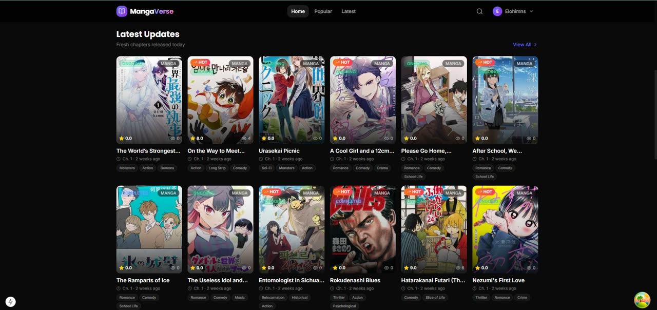The width and height of the screenshot is (657, 310).
Task: Select the Demons genre tag
Action: 167,168
